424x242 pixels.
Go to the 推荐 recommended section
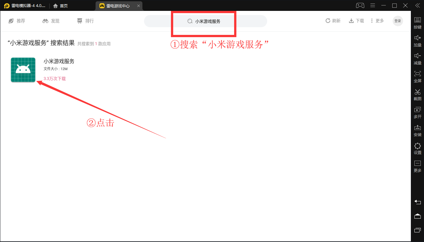[x=17, y=21]
